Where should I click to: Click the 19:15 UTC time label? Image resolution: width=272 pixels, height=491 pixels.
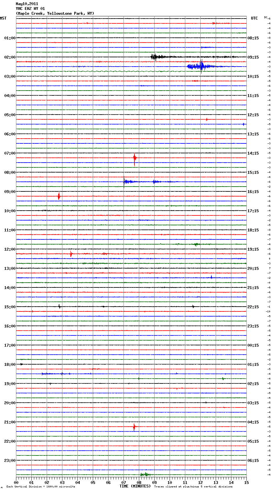[253, 249]
